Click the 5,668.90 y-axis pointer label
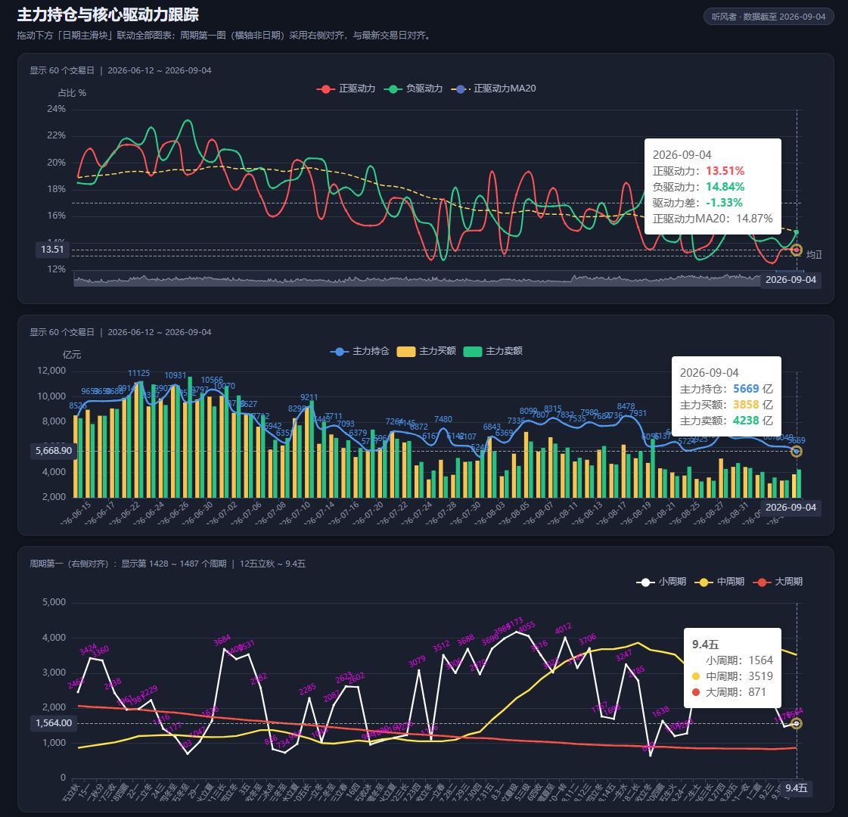Screen dimensions: 848x817 tap(54, 451)
